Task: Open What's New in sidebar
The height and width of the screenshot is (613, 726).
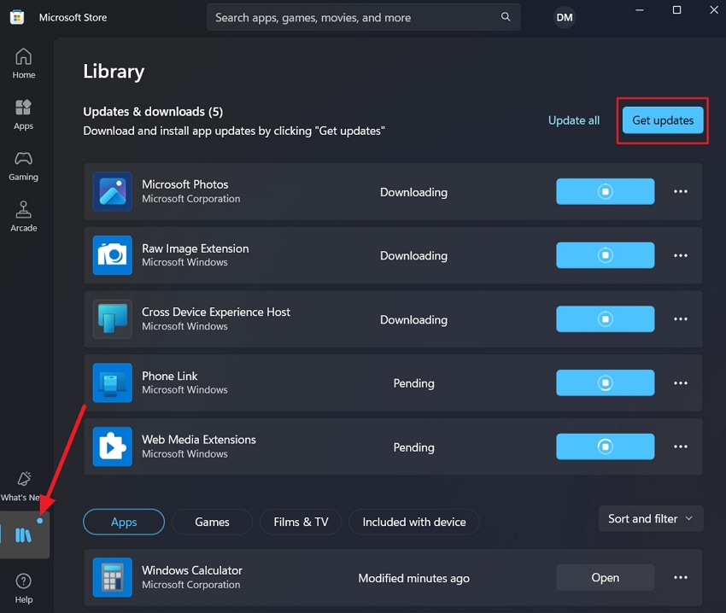Action: pyautogui.click(x=22, y=487)
